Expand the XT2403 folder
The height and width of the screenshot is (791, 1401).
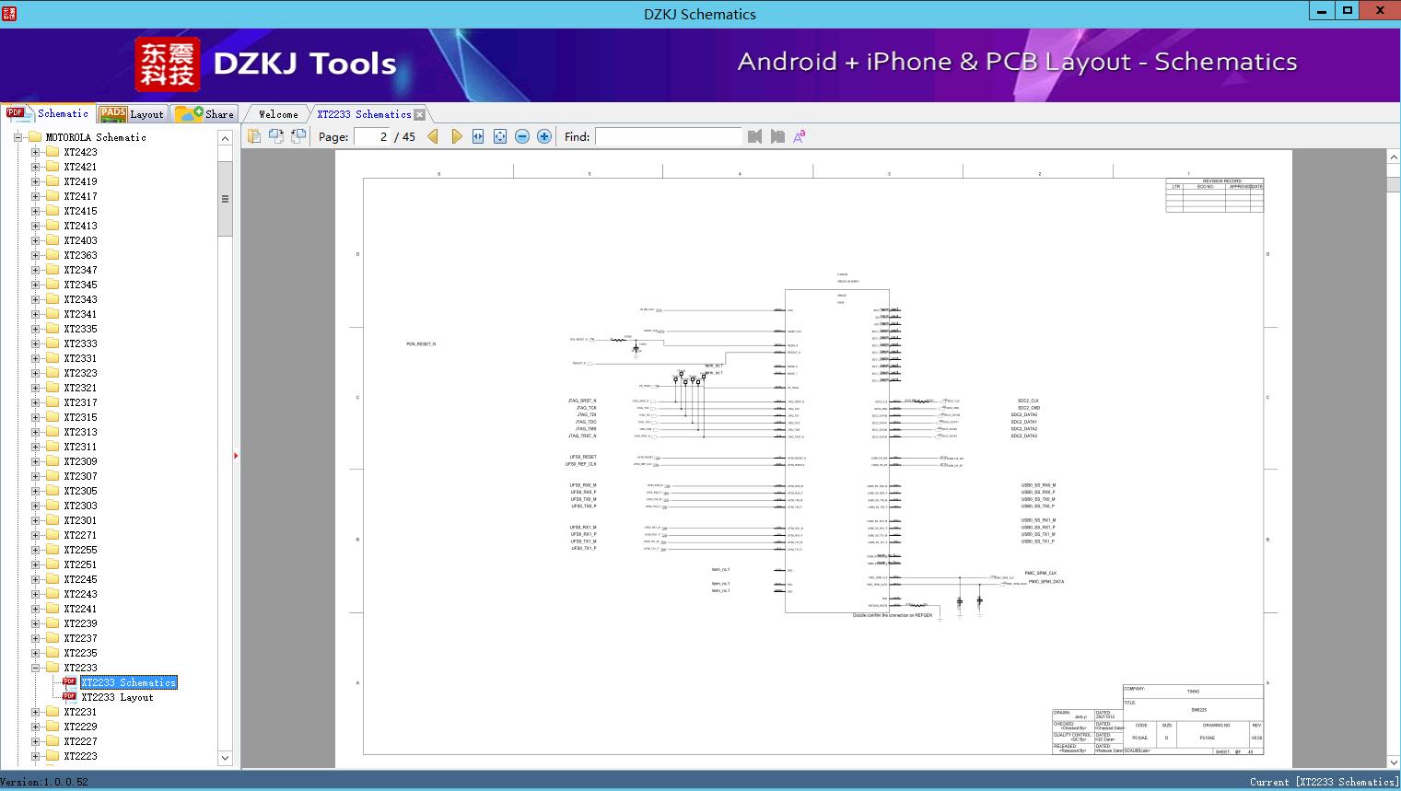tap(35, 240)
